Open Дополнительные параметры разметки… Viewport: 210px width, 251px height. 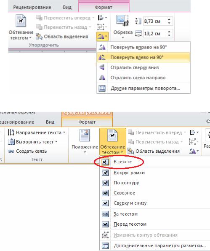click(155, 246)
